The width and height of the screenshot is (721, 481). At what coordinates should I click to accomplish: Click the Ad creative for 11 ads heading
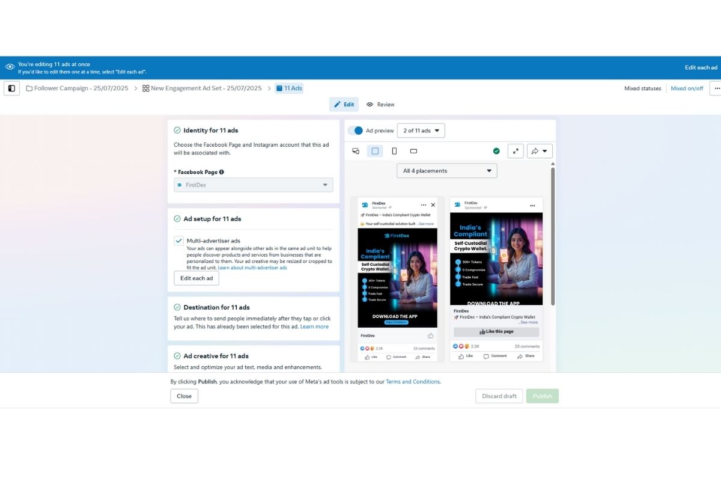(216, 356)
